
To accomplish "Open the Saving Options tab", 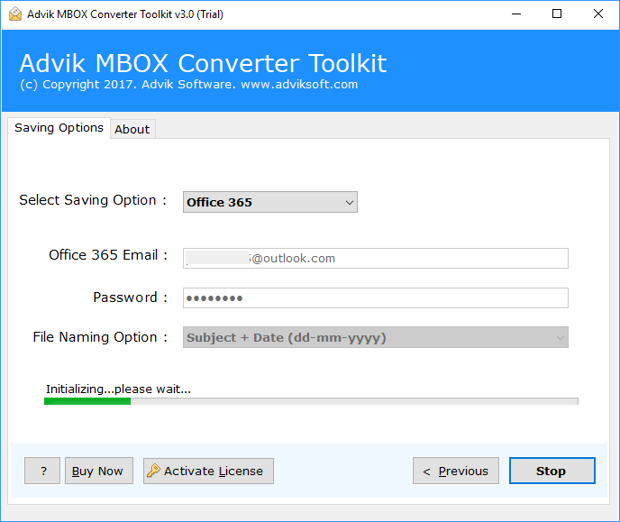I will pyautogui.click(x=59, y=128).
